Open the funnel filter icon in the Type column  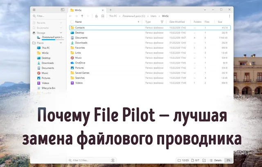[162, 22]
